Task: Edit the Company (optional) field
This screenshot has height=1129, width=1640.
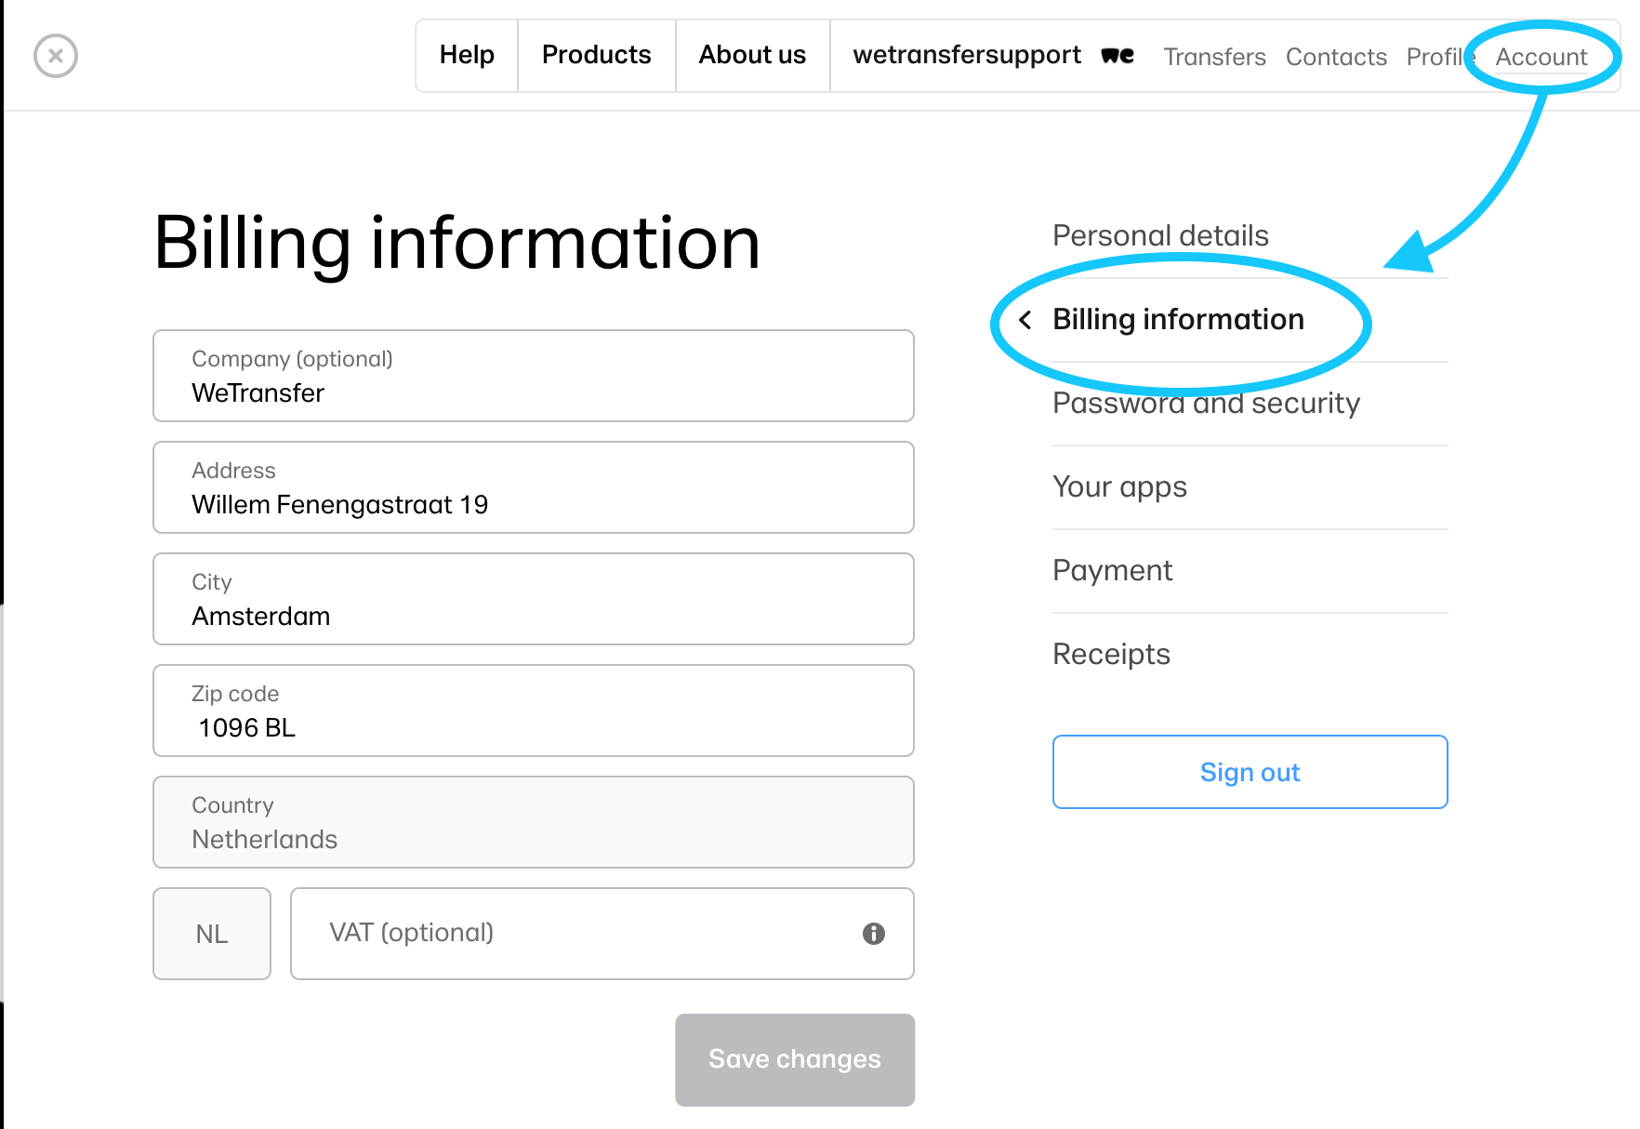Action: [534, 376]
